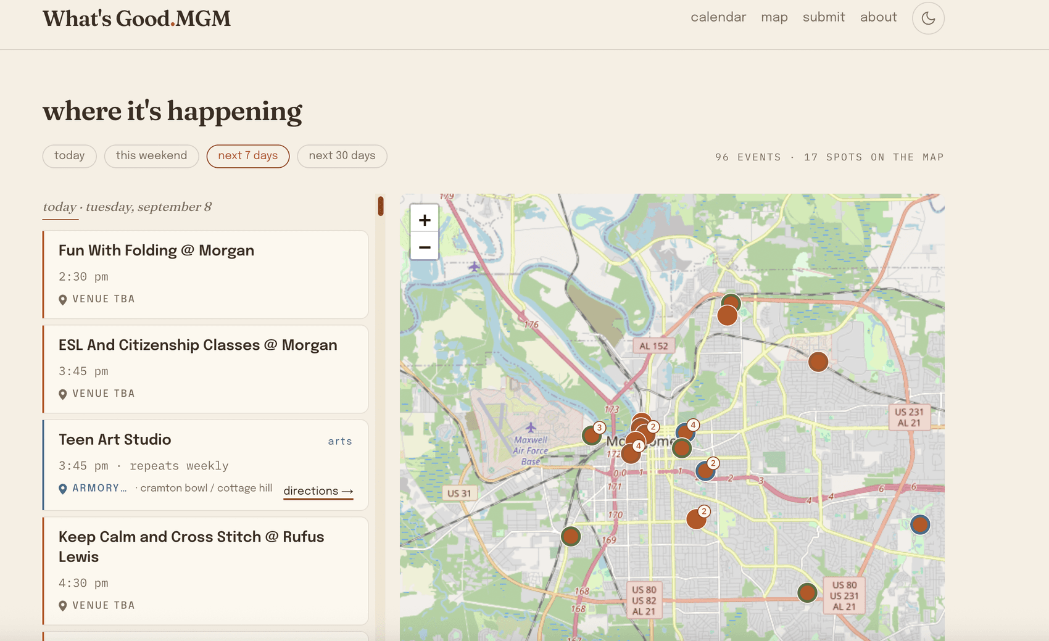Click the blue-ringed marker at the map's east edge

[920, 524]
